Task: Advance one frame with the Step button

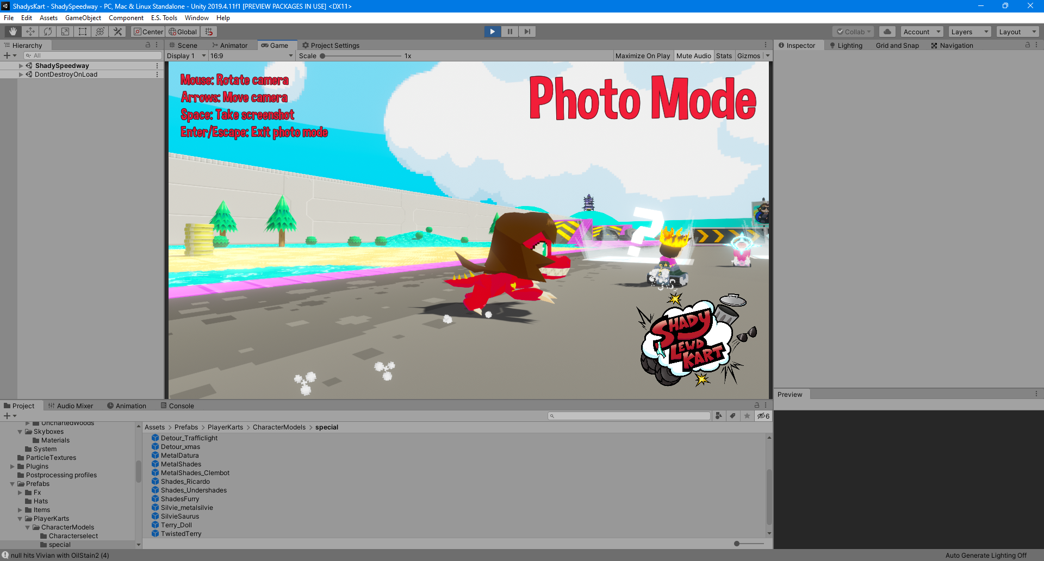Action: coord(527,32)
